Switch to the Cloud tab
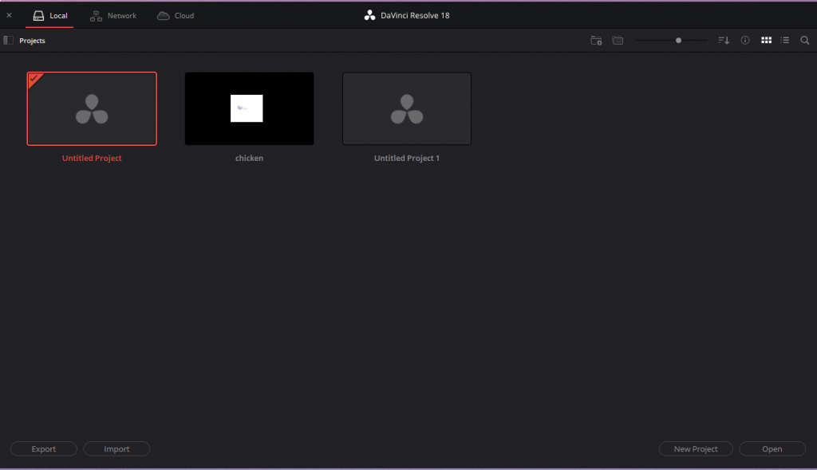 point(176,16)
